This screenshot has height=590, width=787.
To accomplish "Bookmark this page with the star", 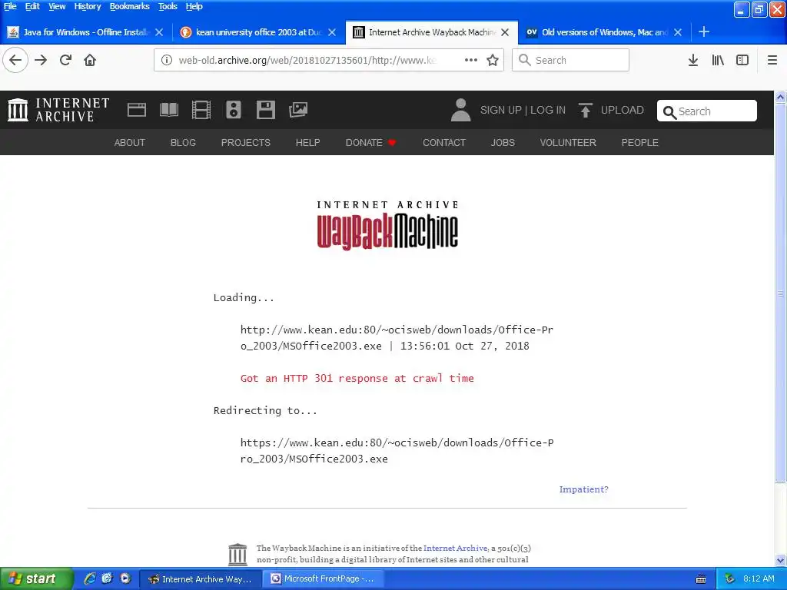I will (493, 60).
